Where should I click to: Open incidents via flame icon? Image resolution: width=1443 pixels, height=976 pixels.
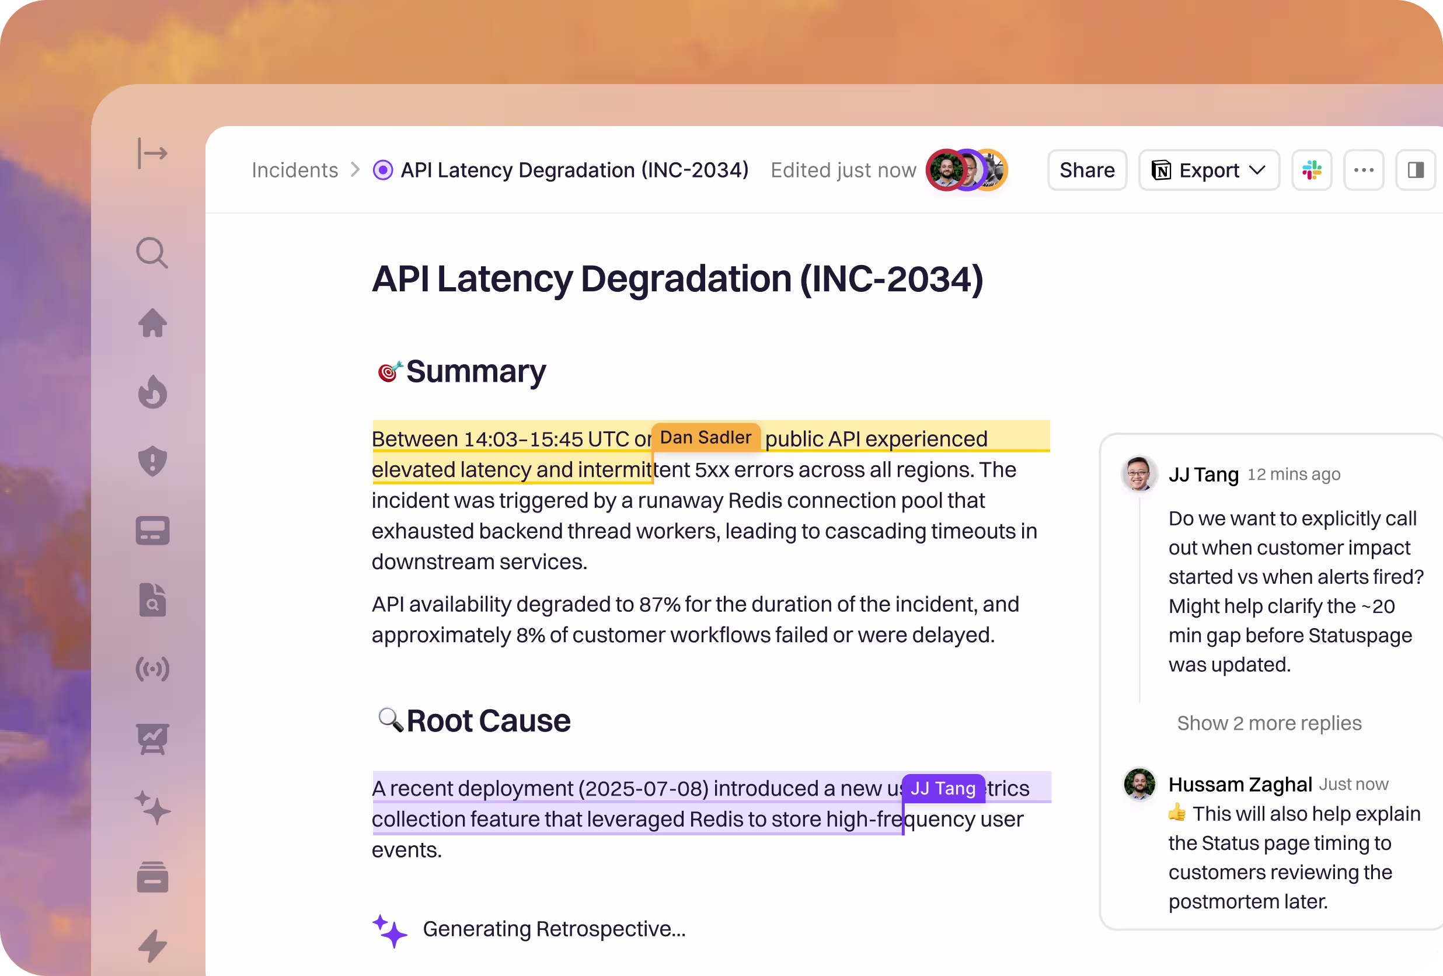(x=152, y=392)
